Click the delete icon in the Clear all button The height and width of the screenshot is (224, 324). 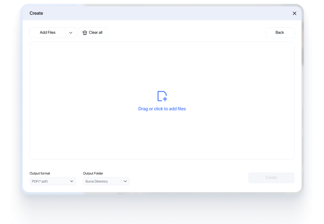click(x=84, y=32)
